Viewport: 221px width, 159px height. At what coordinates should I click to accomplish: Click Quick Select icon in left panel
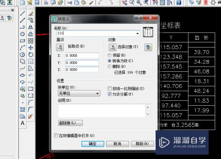pos(9,18)
